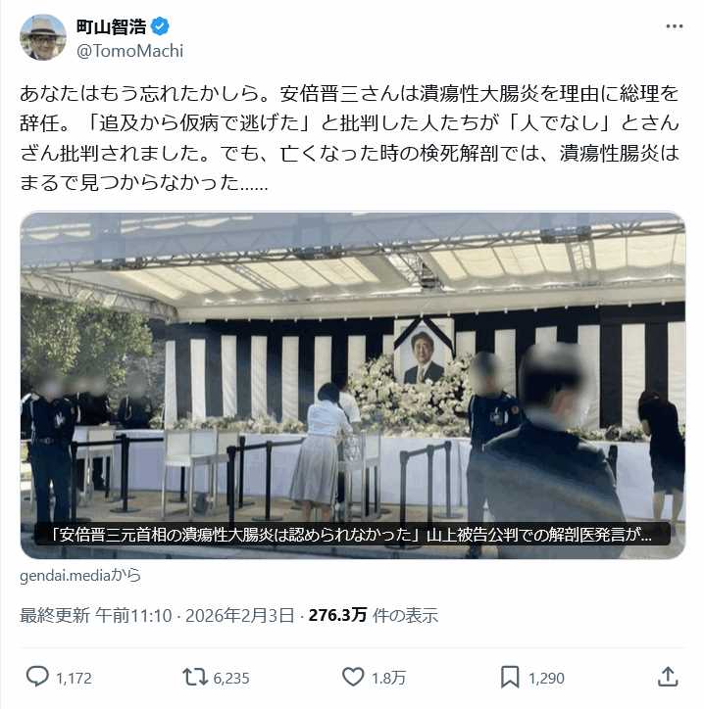Screen dimensions: 704x709
Task: Click the tweet body text
Action: click(x=349, y=138)
